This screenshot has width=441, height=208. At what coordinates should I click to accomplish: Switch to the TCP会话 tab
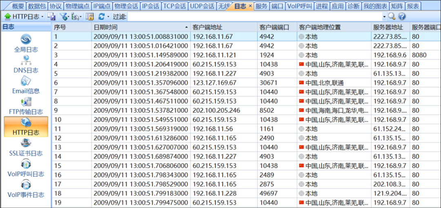point(174,6)
